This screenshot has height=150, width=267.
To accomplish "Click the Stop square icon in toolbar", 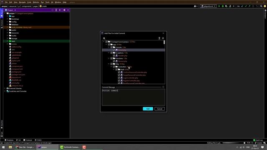I will pos(234,6).
